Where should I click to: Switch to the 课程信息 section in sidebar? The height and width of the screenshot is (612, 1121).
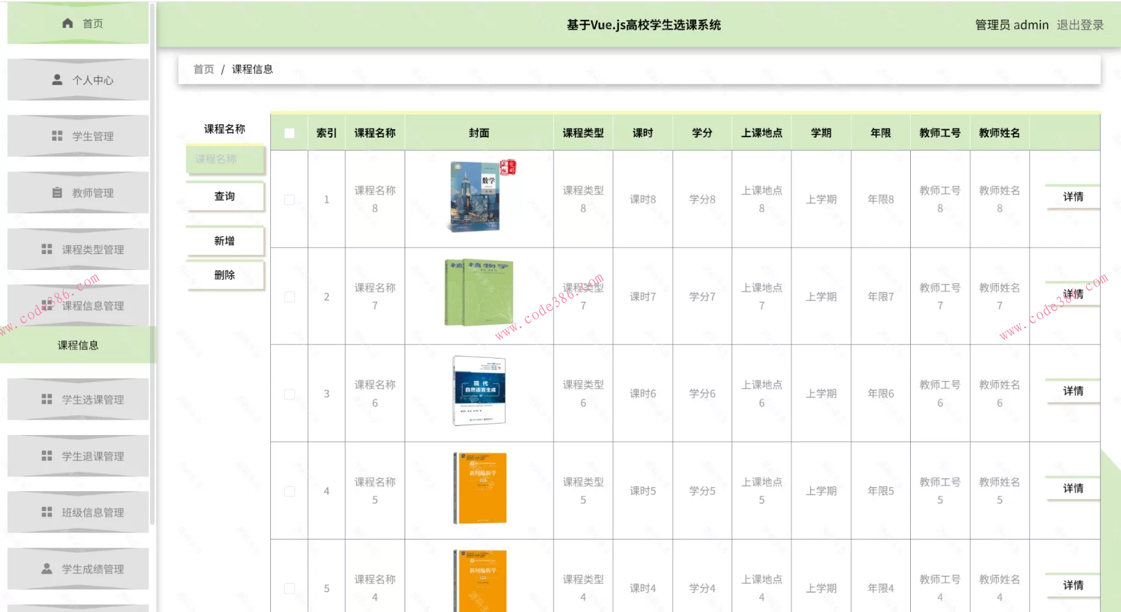78,345
